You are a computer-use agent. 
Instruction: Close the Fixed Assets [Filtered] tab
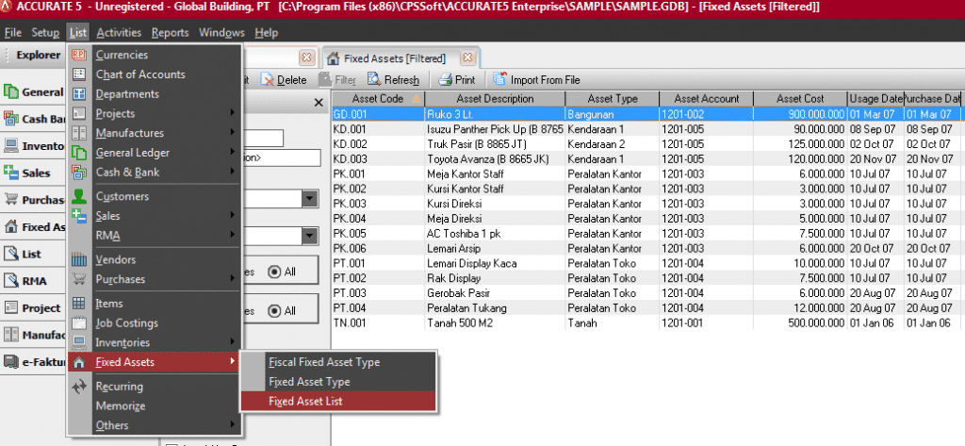467,58
